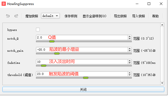Click the notch_Q value field
The height and width of the screenshot is (96, 168).
click(x=82, y=37)
